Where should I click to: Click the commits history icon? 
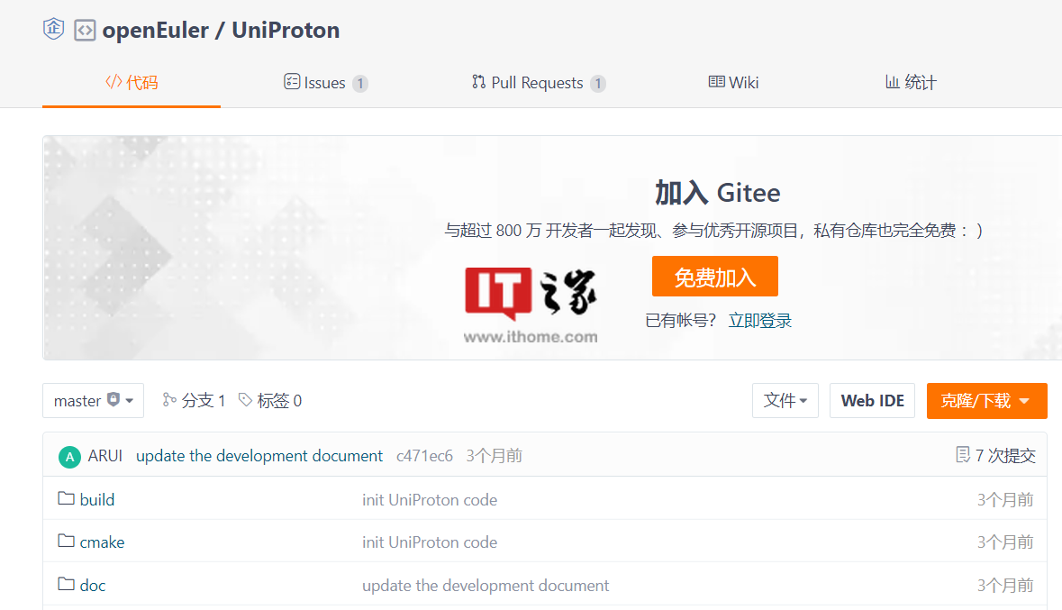click(962, 454)
